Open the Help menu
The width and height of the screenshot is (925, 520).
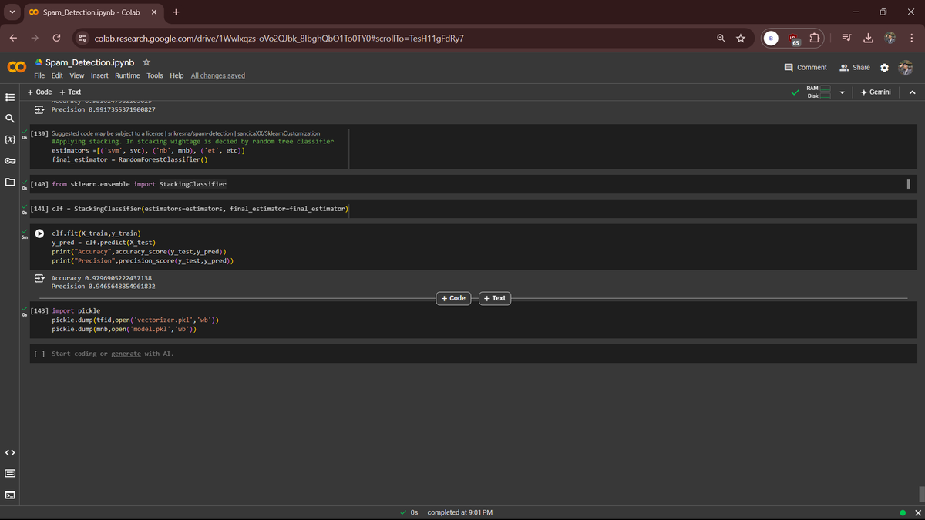(177, 75)
